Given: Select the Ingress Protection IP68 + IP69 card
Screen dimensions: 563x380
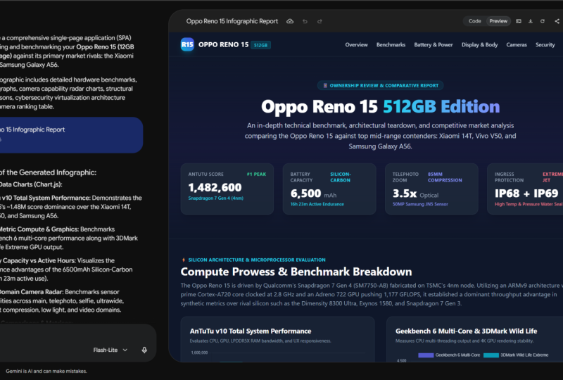Looking at the screenshot, I should pyautogui.click(x=525, y=189).
